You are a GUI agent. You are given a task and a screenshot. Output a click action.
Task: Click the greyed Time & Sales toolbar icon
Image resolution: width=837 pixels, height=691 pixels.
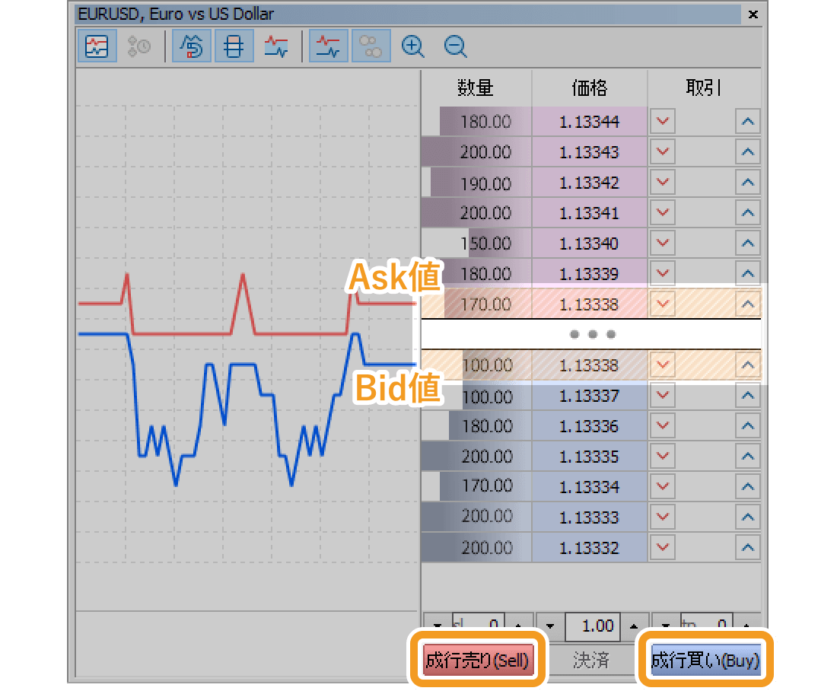tap(138, 46)
